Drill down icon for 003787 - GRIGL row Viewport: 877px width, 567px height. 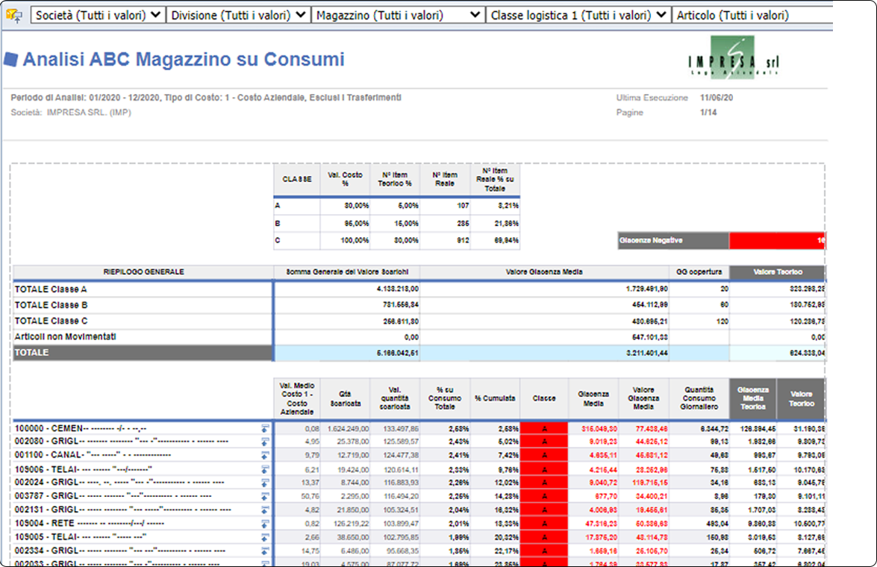(x=265, y=497)
